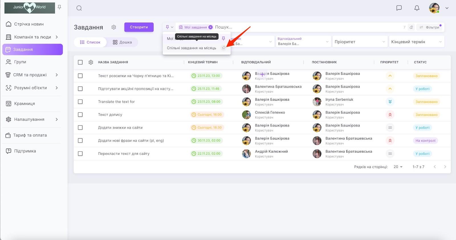Click Iryna Serbeniuk avatar
Screen dimensions: 456x240
click(317, 102)
